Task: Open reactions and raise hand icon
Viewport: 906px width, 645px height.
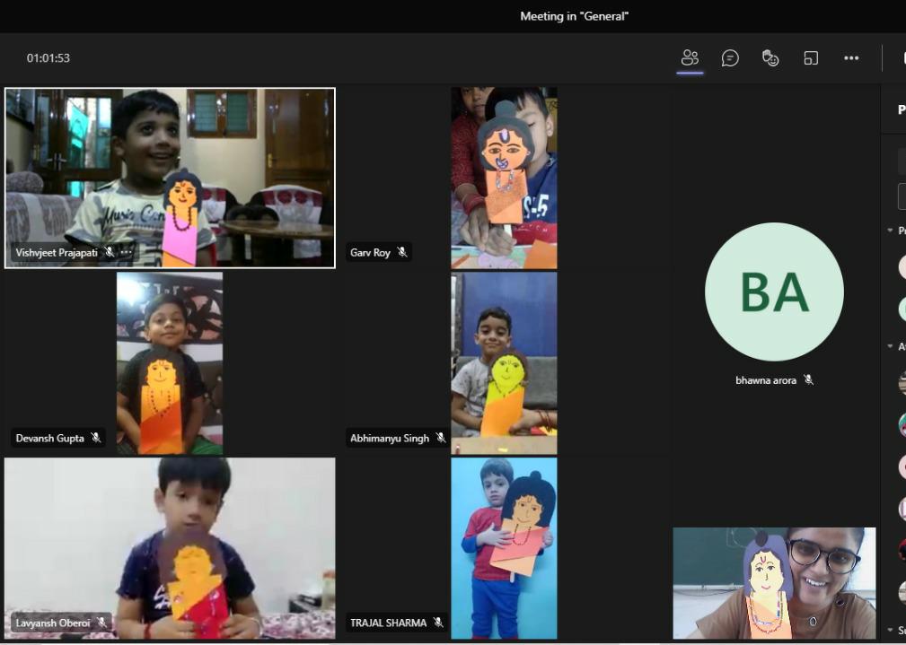Action: pos(770,57)
